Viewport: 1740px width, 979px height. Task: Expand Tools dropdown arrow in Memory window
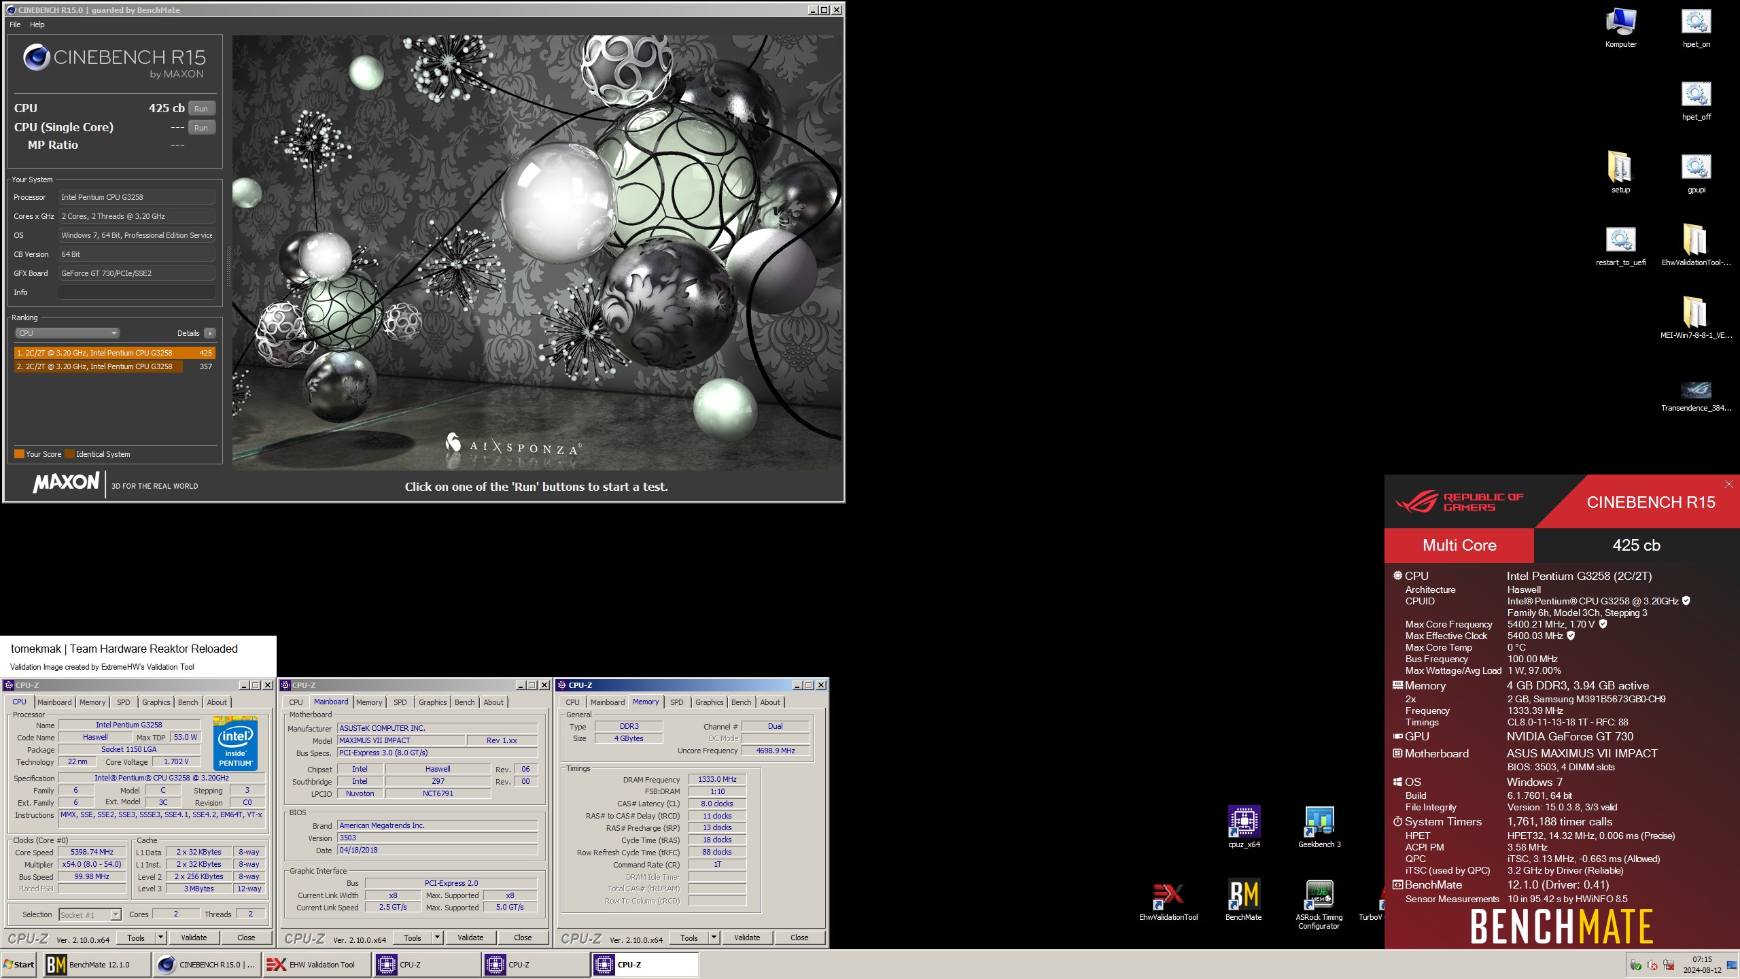coord(714,938)
